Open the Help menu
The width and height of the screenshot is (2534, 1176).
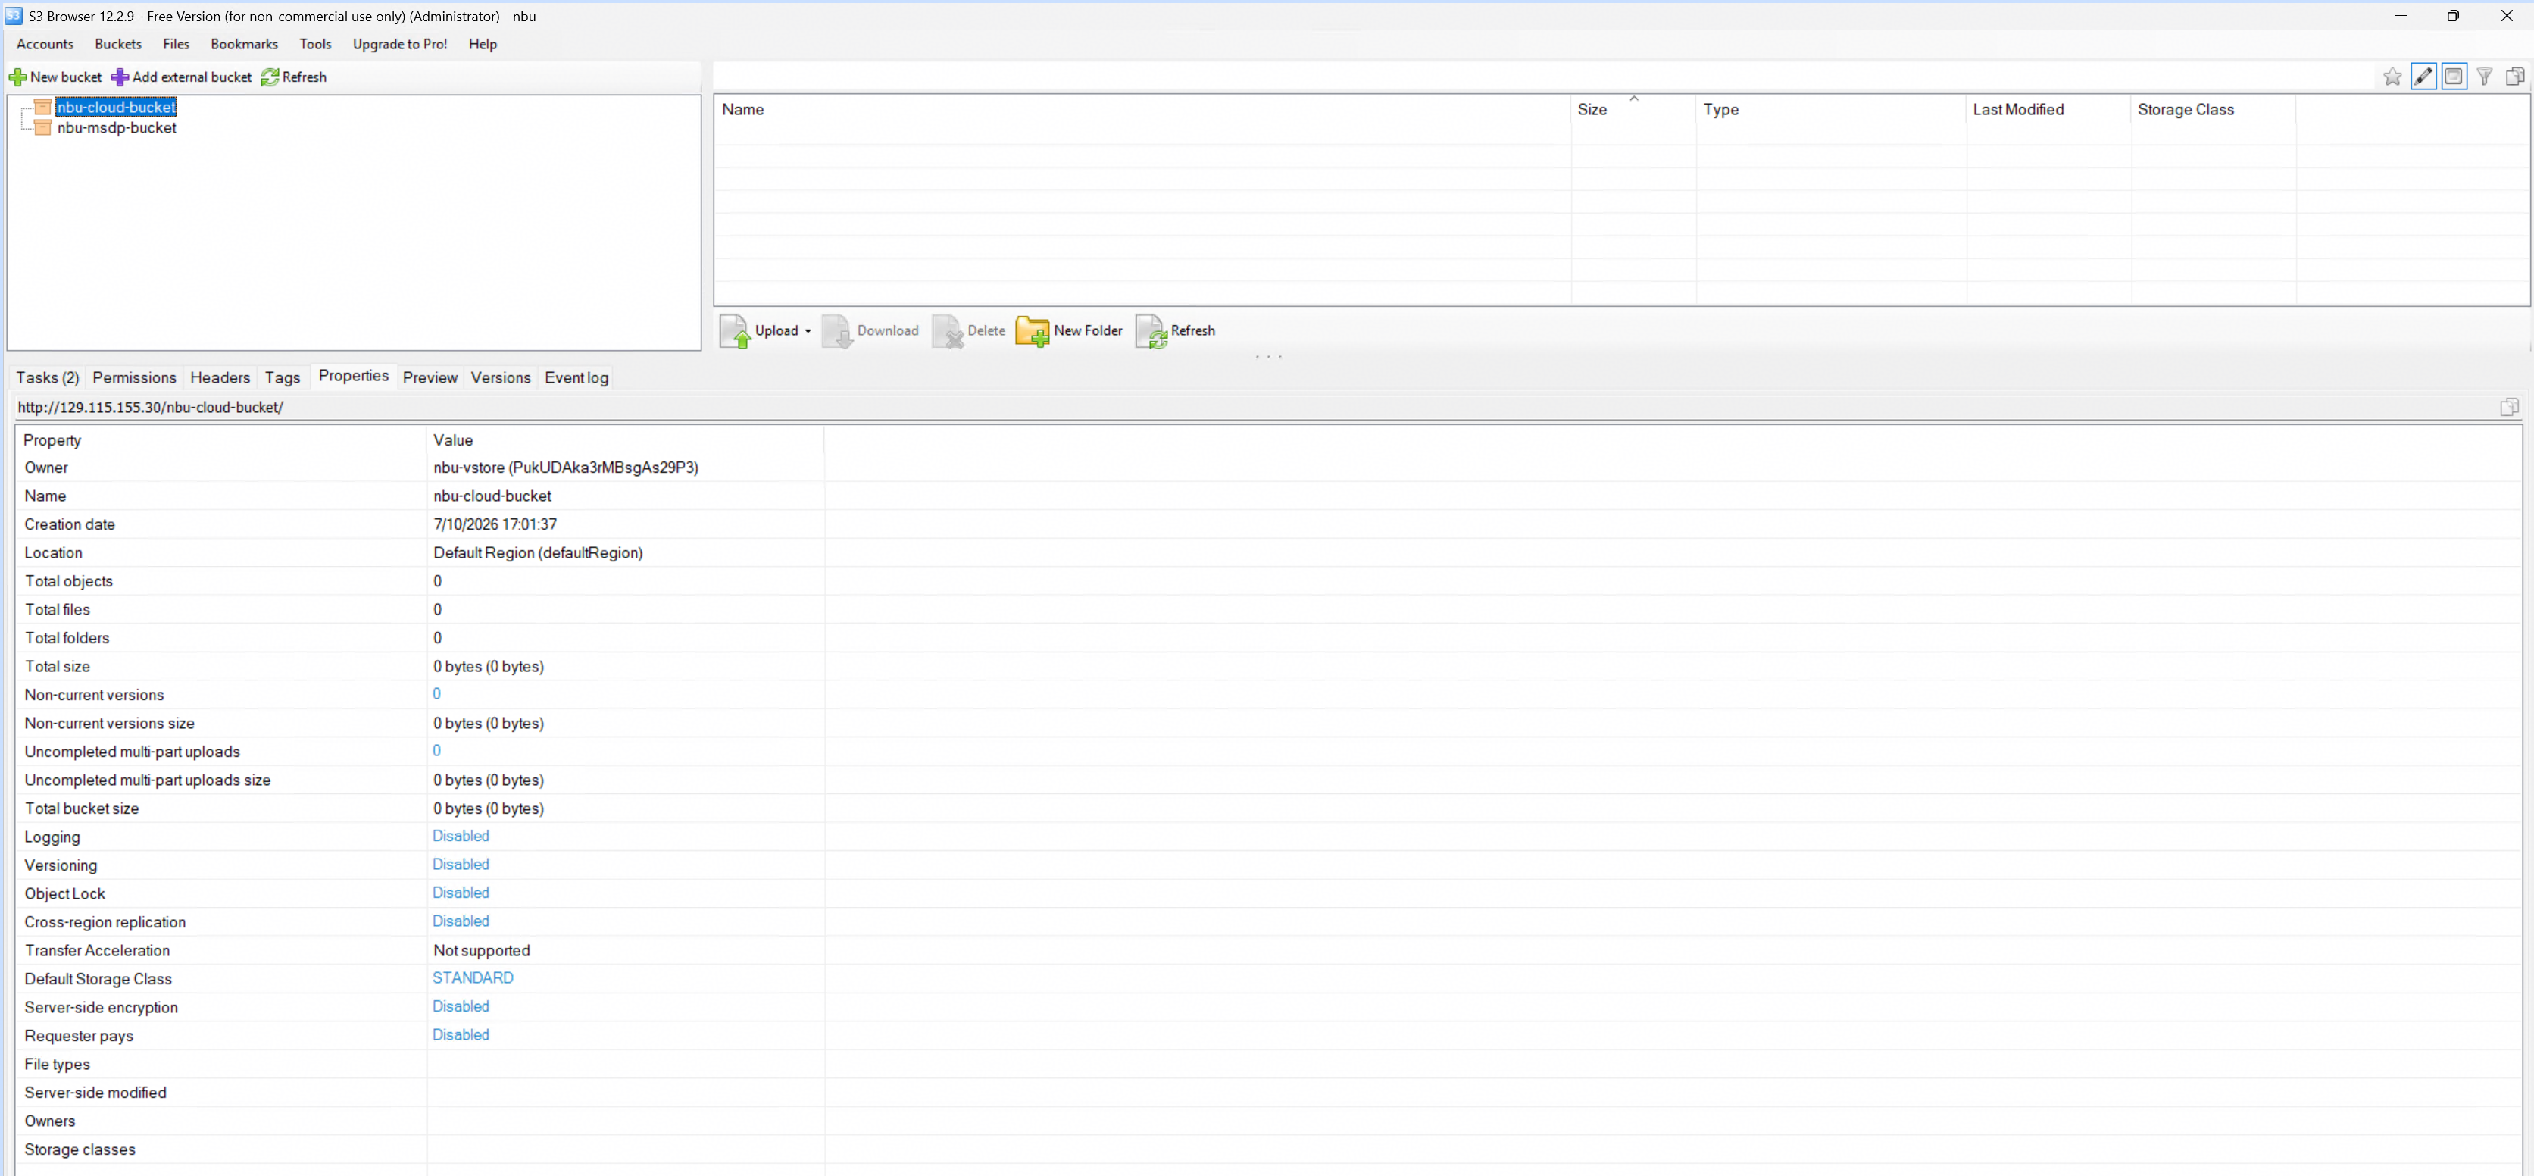point(483,44)
